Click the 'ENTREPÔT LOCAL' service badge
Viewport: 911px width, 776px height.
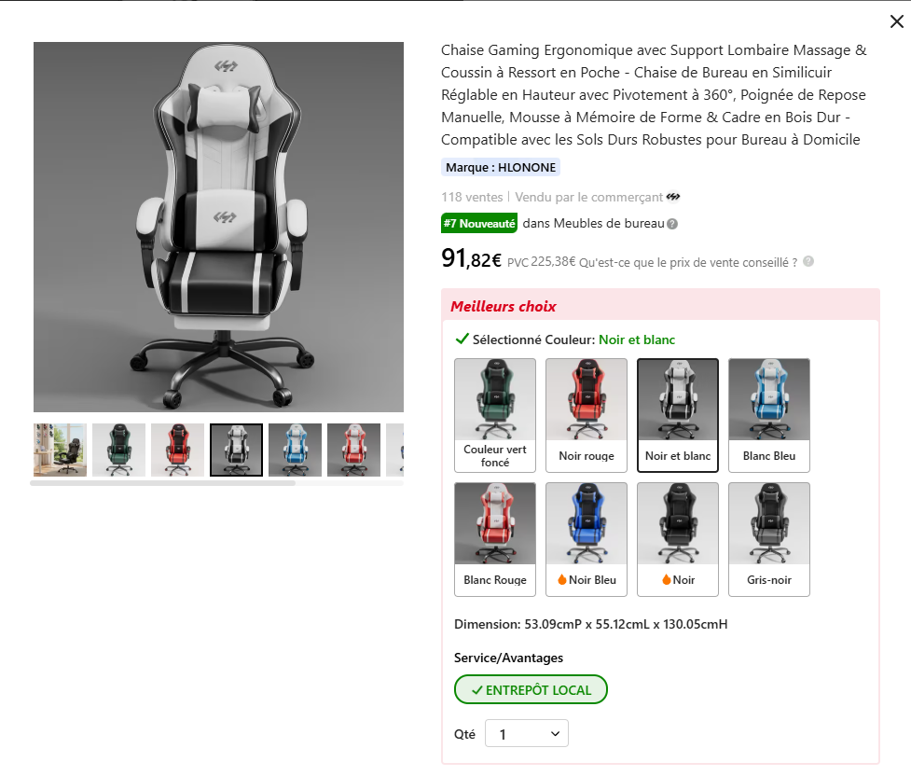(x=531, y=689)
